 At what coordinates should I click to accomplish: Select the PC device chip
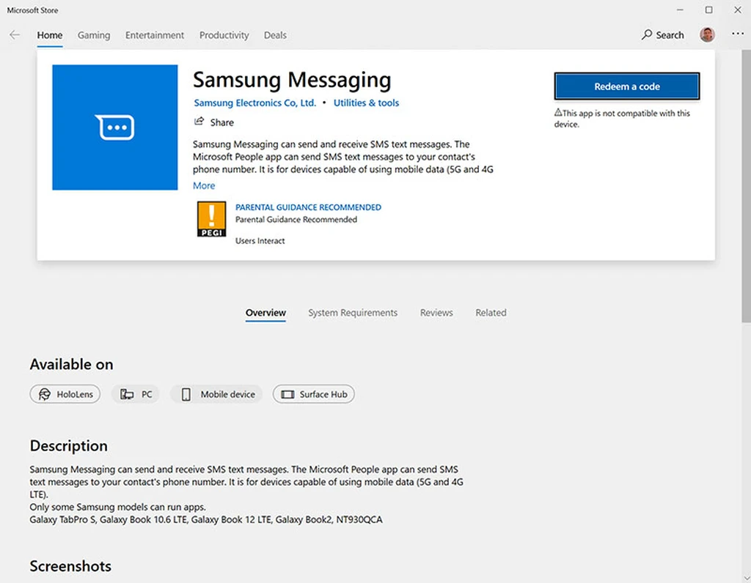136,394
